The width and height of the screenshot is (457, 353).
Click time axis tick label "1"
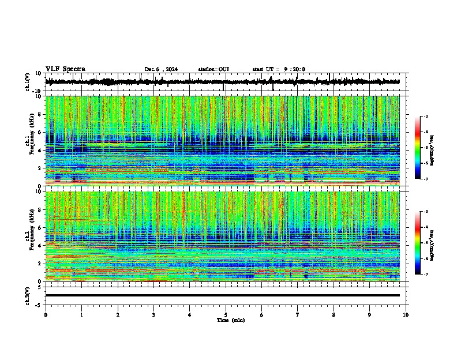click(x=81, y=315)
